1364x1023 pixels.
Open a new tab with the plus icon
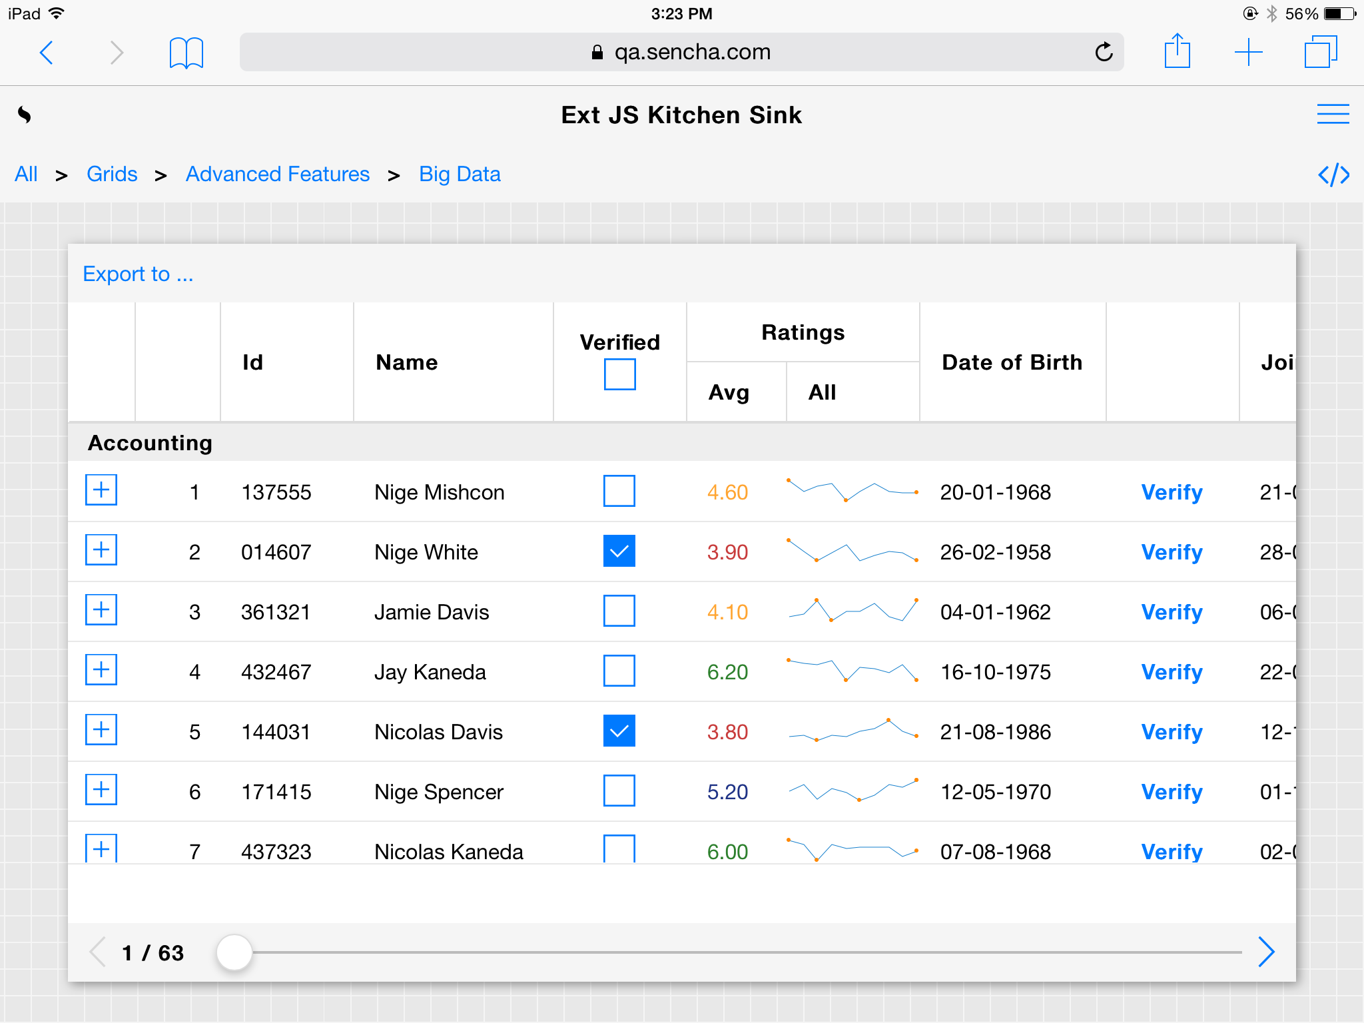click(1248, 52)
